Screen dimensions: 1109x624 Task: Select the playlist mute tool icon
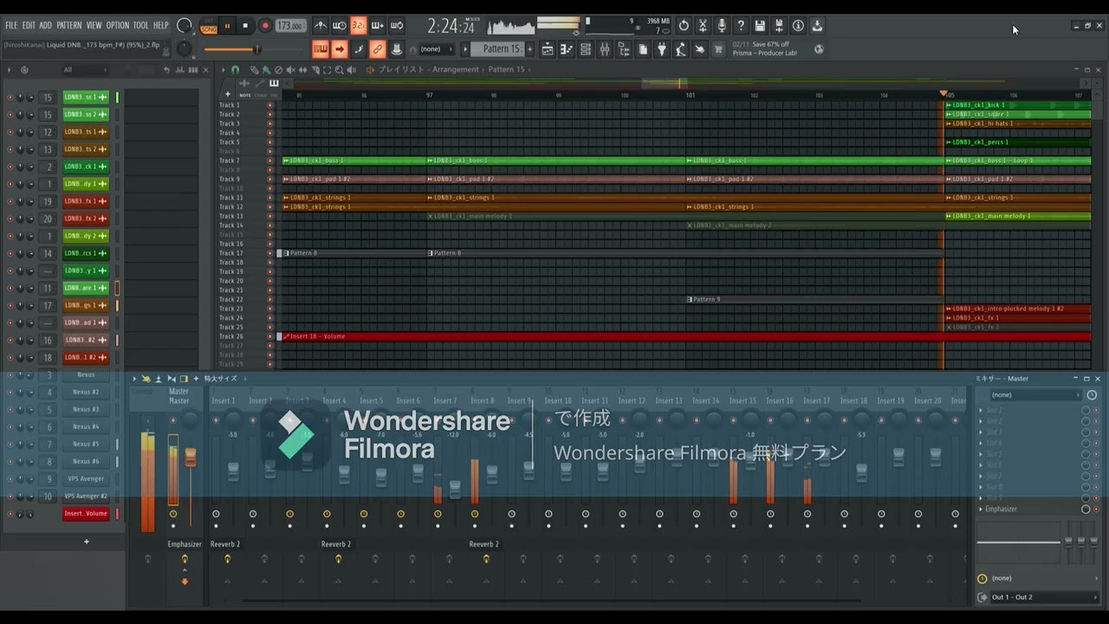[x=290, y=69]
